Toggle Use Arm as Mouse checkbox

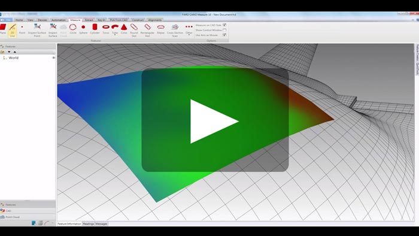coord(224,35)
